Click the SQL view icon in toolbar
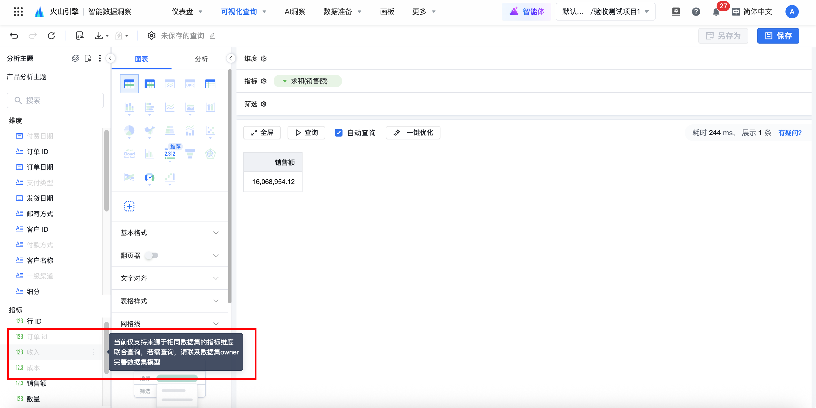Screen dimensions: 816x408 point(80,36)
